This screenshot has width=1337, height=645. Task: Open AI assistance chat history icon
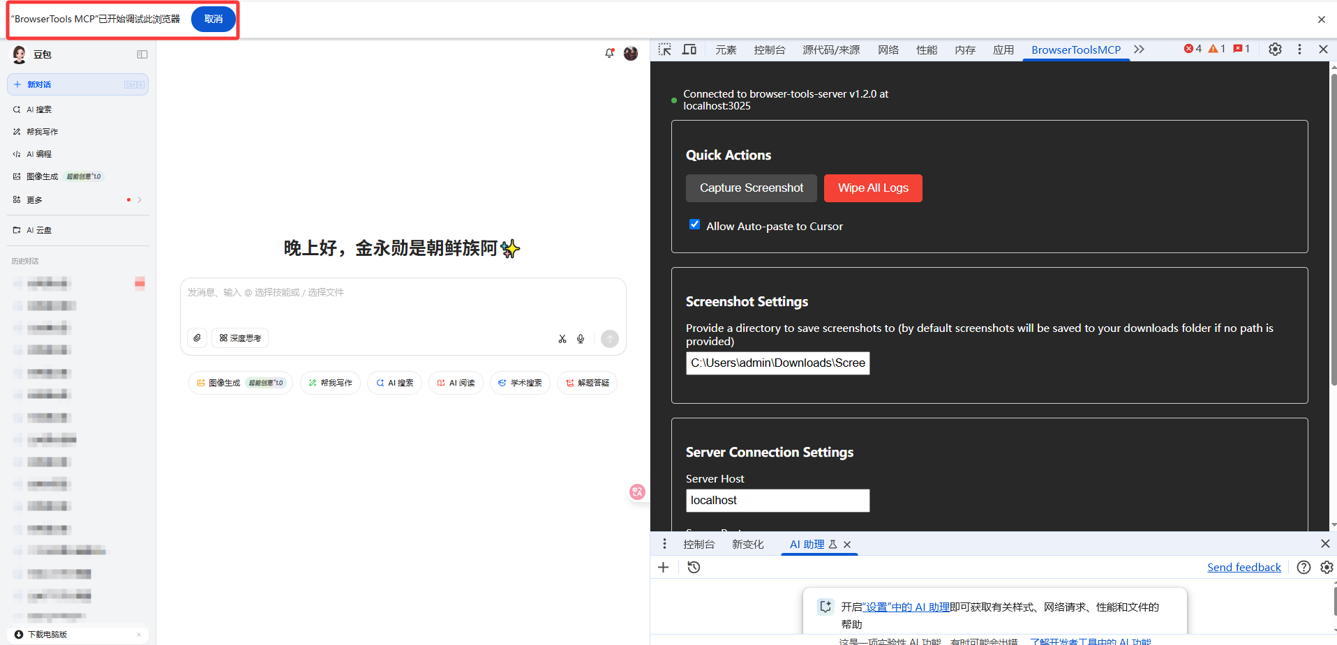(694, 568)
